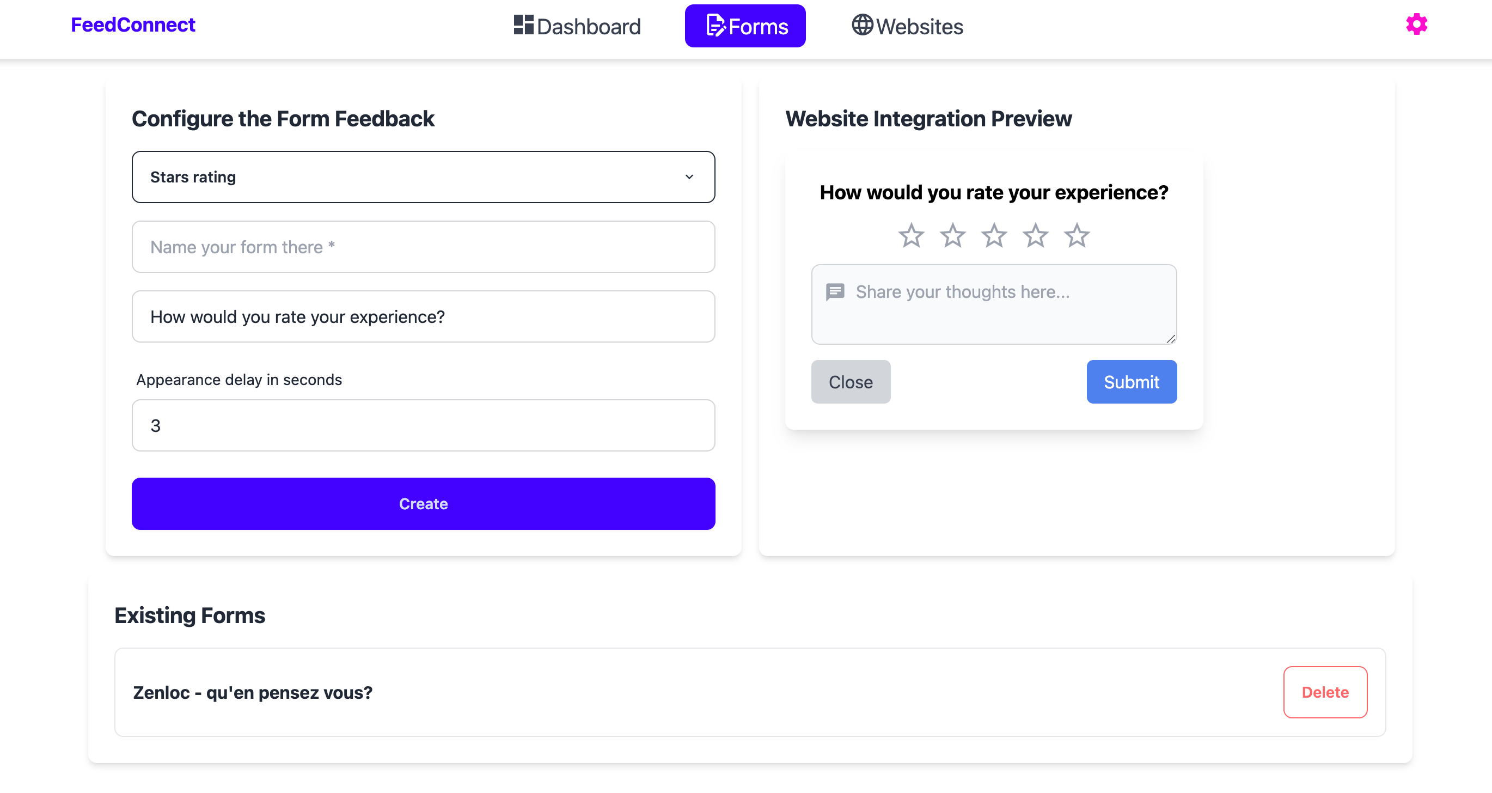Viewport: 1492px width, 793px height.
Task: Select the first rating star
Action: point(911,235)
